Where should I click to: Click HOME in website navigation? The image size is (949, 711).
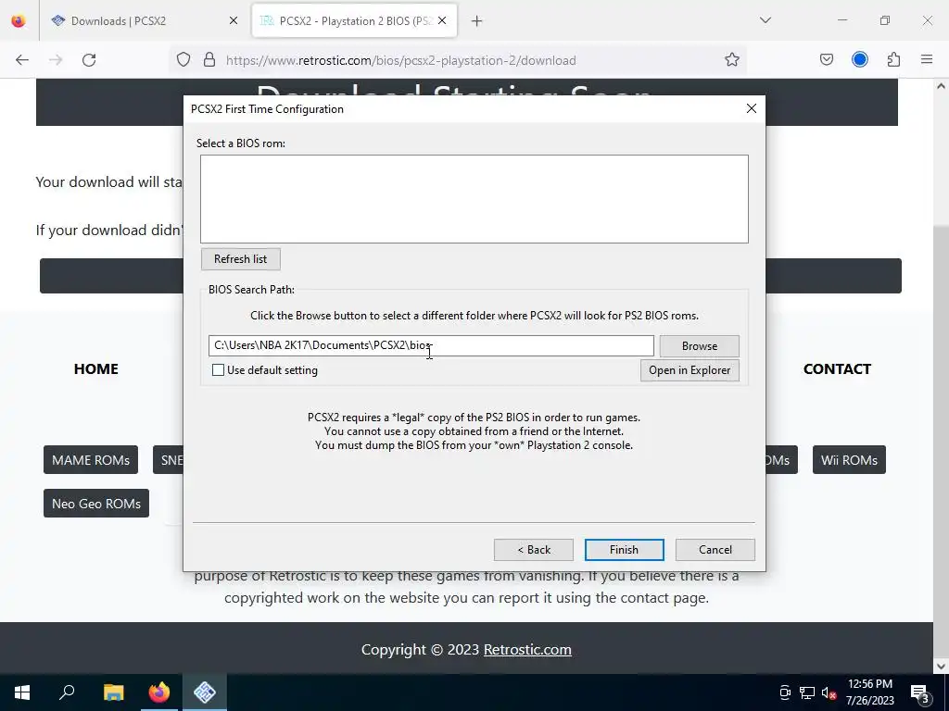[95, 368]
